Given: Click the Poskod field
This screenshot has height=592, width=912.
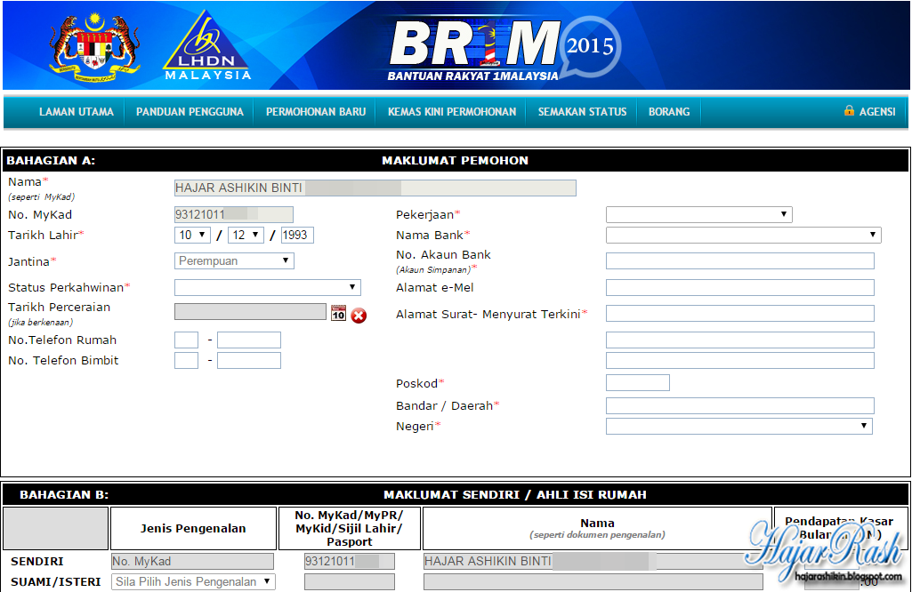Looking at the screenshot, I should (x=637, y=382).
